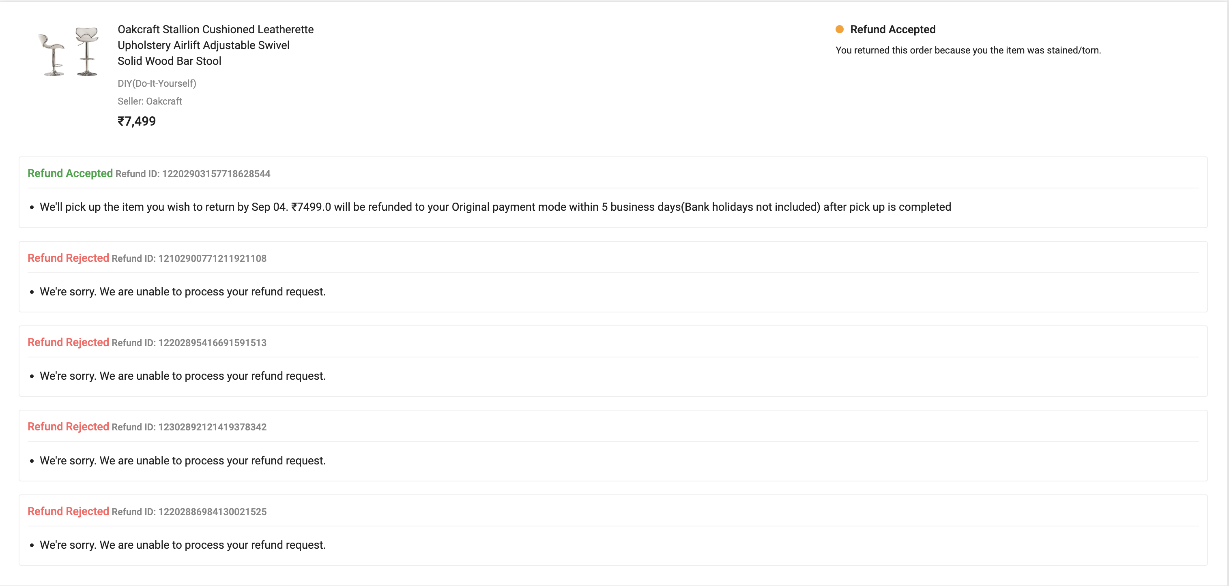
Task: Click the Sep 04 pickup refund message
Action: (x=495, y=207)
